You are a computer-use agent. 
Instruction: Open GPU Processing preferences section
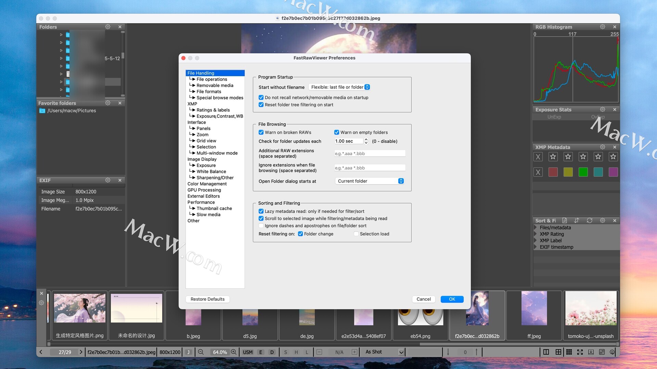(204, 190)
